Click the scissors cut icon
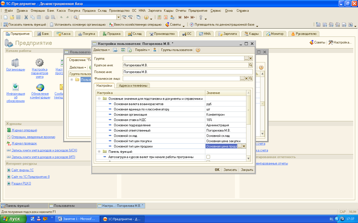The image size is (358, 223). (26, 17)
